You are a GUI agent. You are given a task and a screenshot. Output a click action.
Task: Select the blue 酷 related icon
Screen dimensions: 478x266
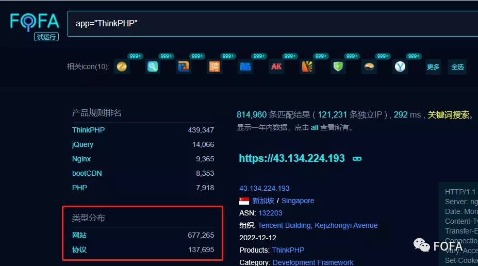pos(245,67)
